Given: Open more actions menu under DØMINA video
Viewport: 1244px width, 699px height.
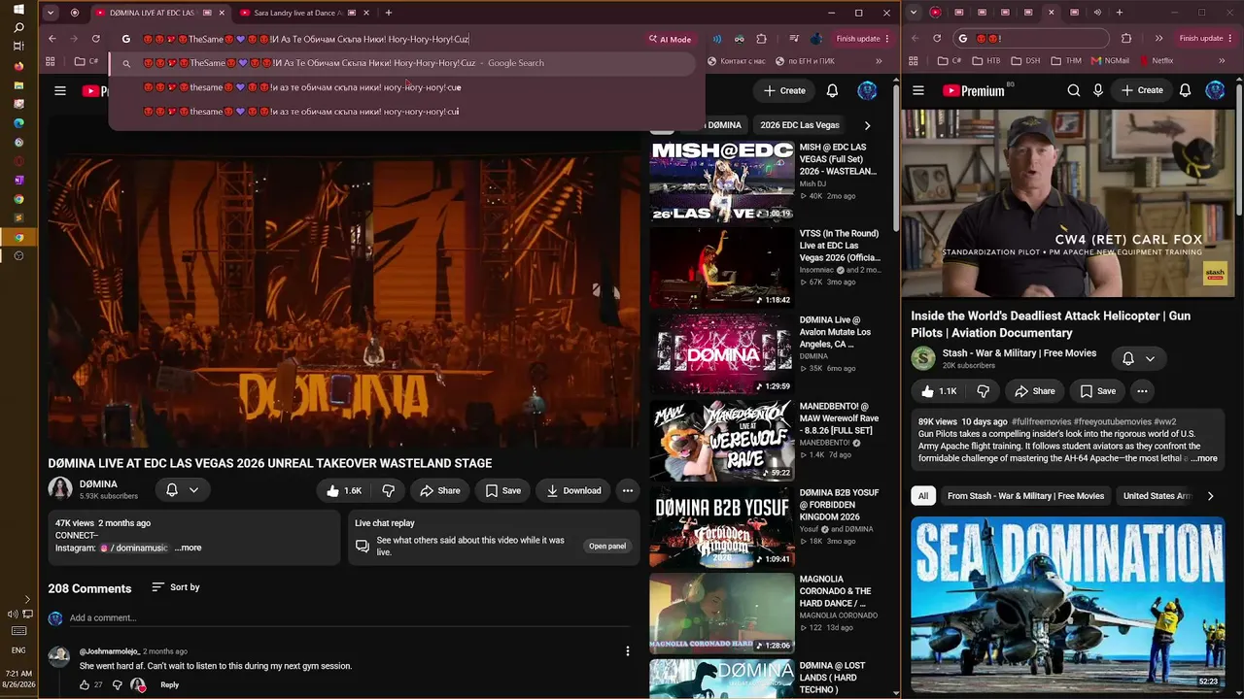Looking at the screenshot, I should pyautogui.click(x=628, y=490).
